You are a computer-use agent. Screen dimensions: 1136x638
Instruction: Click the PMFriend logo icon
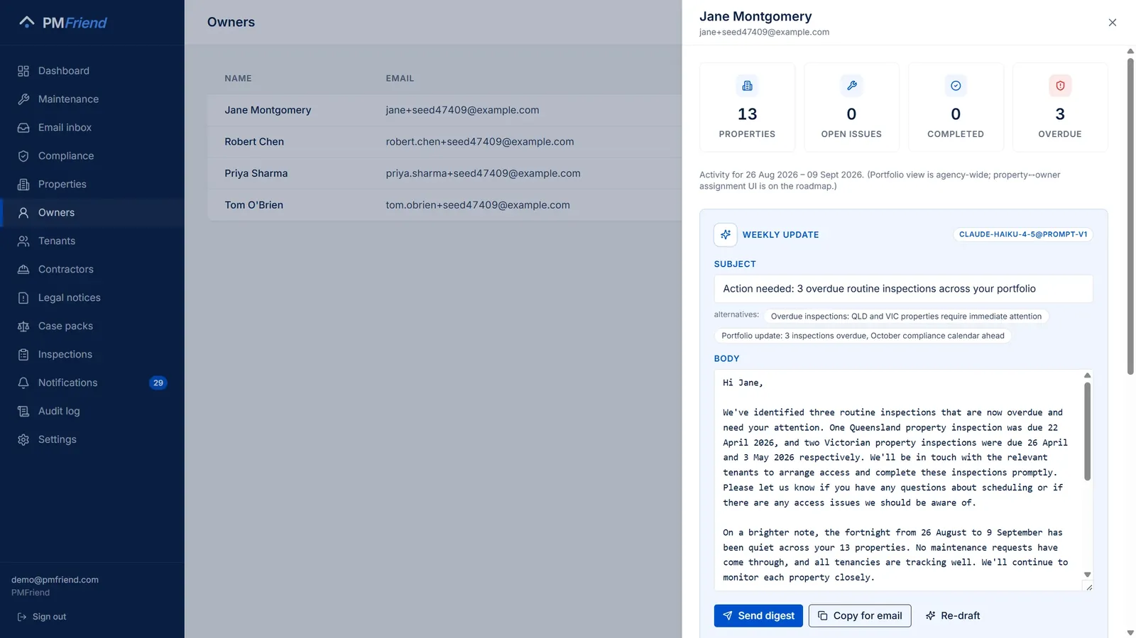pyautogui.click(x=26, y=22)
